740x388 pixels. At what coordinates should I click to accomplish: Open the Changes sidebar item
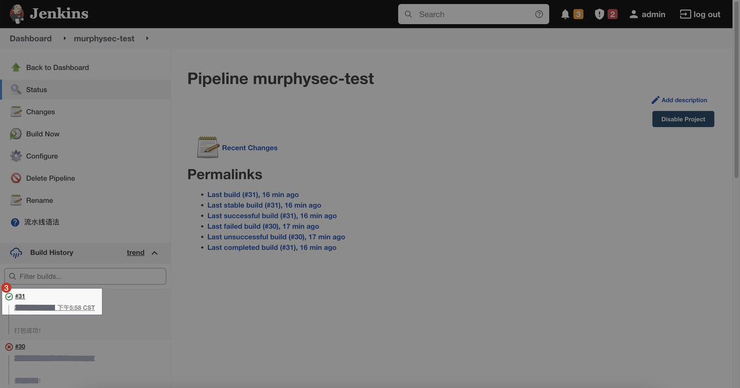pos(40,112)
